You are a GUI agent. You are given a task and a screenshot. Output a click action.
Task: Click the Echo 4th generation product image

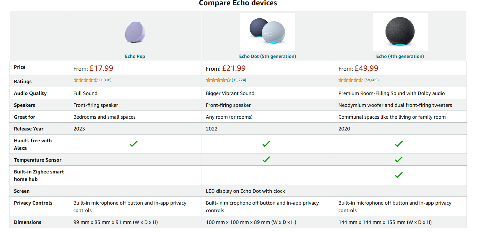400,32
